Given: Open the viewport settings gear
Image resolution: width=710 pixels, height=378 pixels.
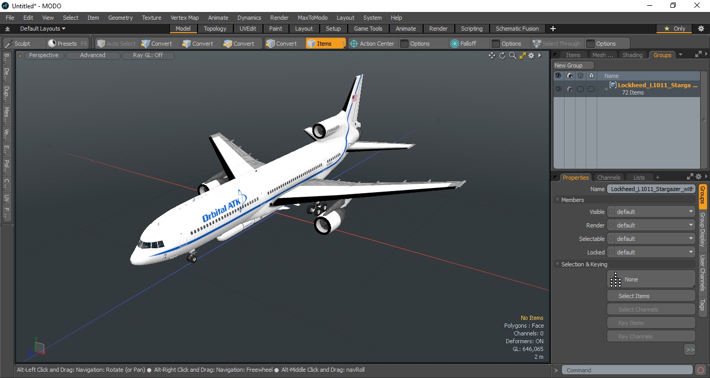Looking at the screenshot, I should tap(531, 56).
